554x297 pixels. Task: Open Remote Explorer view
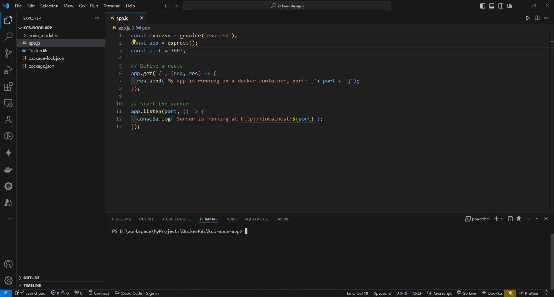coord(8,103)
